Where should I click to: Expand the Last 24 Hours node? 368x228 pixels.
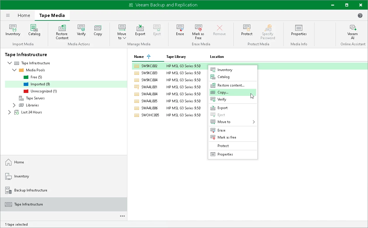point(9,112)
